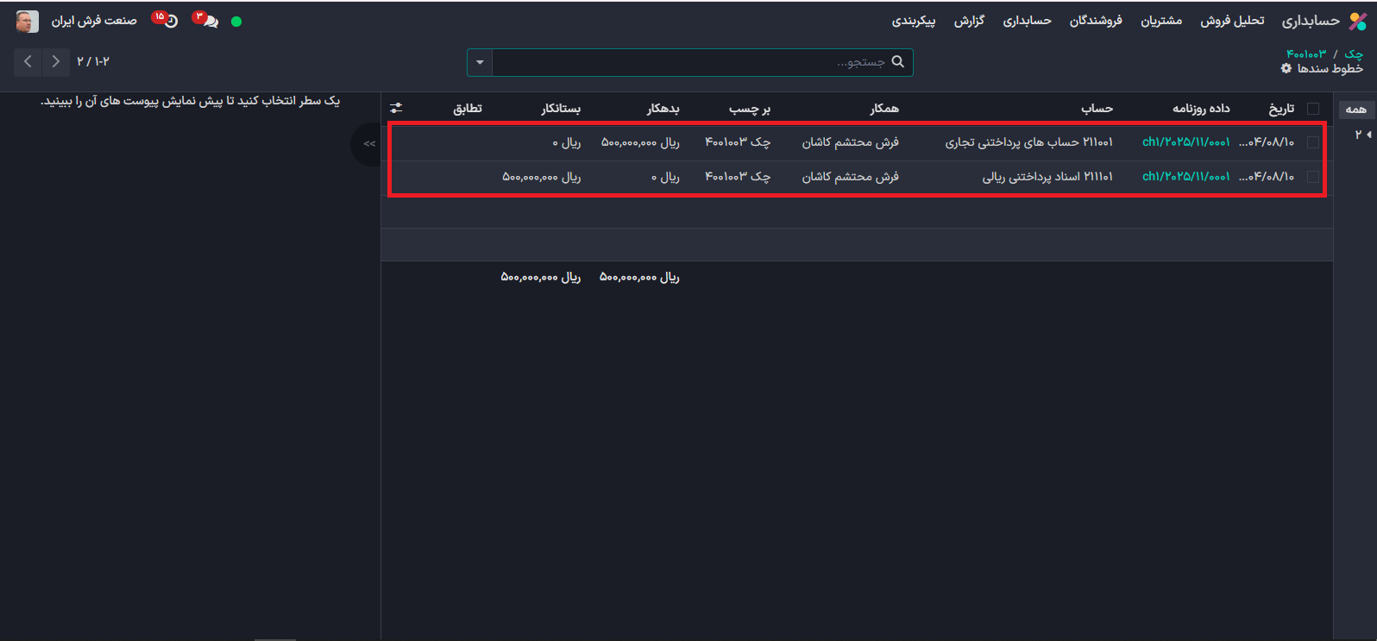Collapse the attachment preview panel with << button

(x=369, y=144)
